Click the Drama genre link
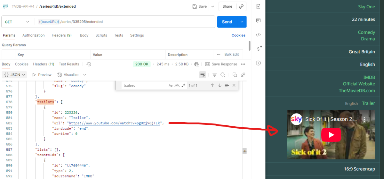This screenshot has height=179, width=384. coord(368,39)
